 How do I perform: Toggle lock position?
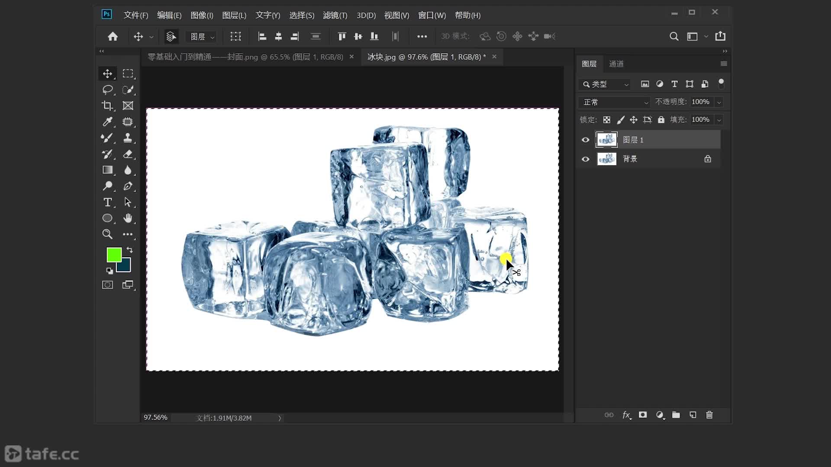[634, 120]
